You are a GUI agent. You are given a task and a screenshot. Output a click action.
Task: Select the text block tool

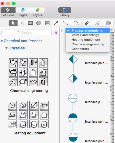(x=47, y=23)
